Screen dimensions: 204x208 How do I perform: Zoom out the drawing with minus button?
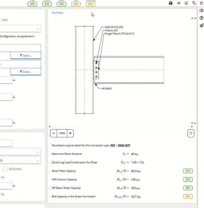tap(54, 133)
